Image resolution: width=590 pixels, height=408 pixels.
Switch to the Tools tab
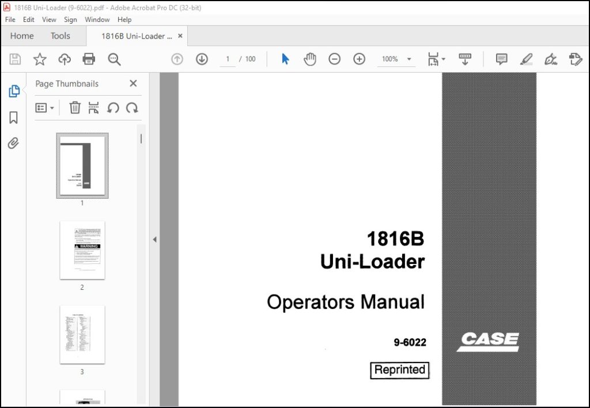click(60, 36)
